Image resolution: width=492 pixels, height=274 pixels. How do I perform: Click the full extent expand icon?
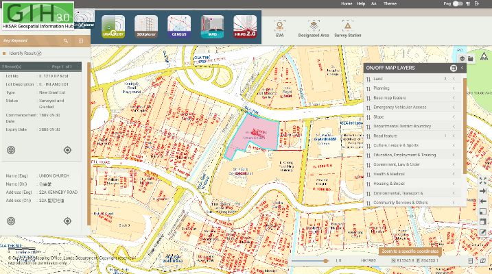coord(483,181)
